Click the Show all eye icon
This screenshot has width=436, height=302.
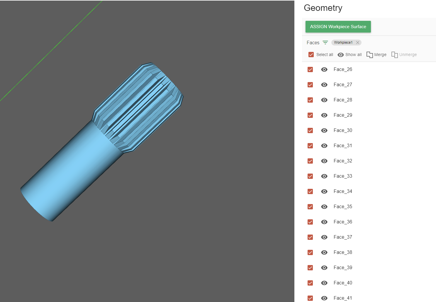pos(340,55)
